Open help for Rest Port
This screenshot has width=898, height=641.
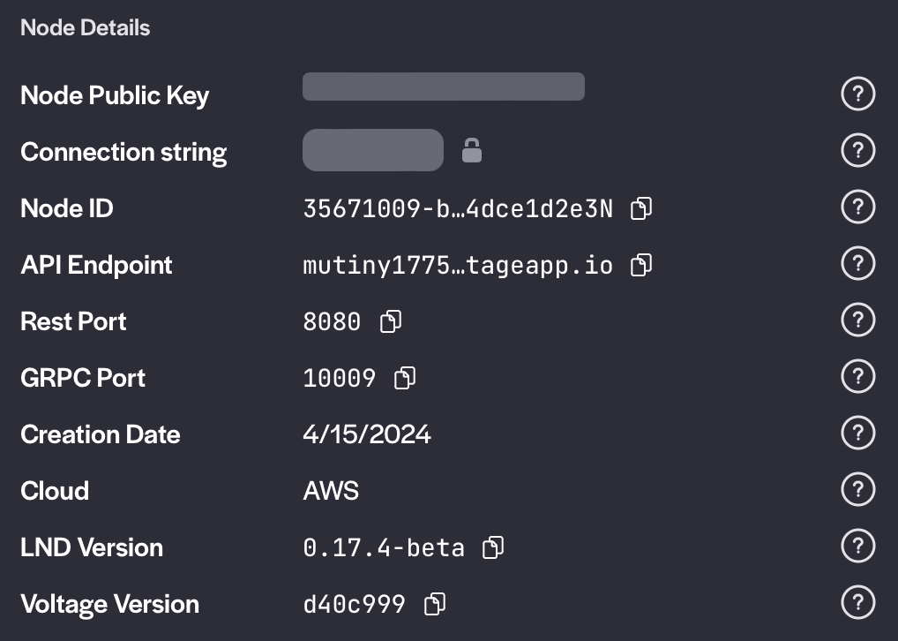[857, 320]
